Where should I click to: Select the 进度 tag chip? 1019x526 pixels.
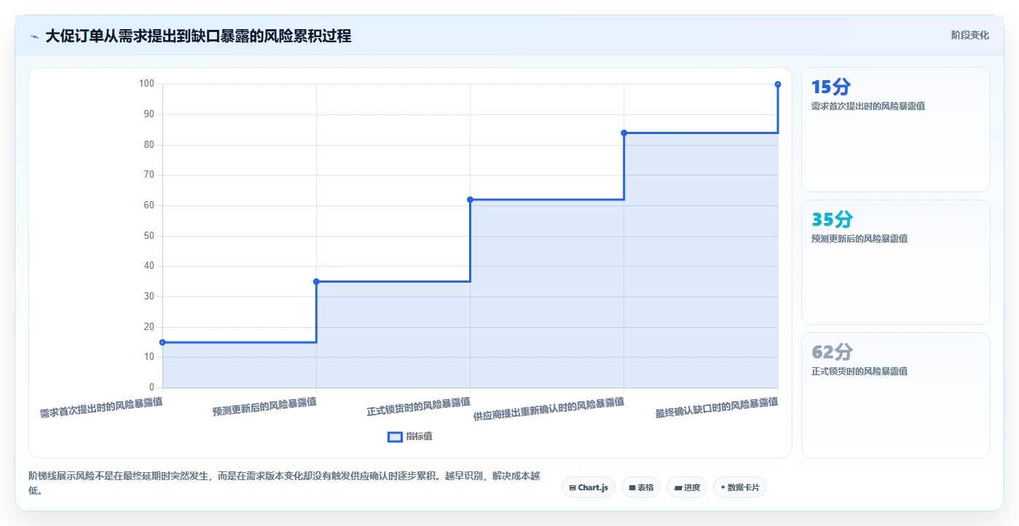coord(687,487)
